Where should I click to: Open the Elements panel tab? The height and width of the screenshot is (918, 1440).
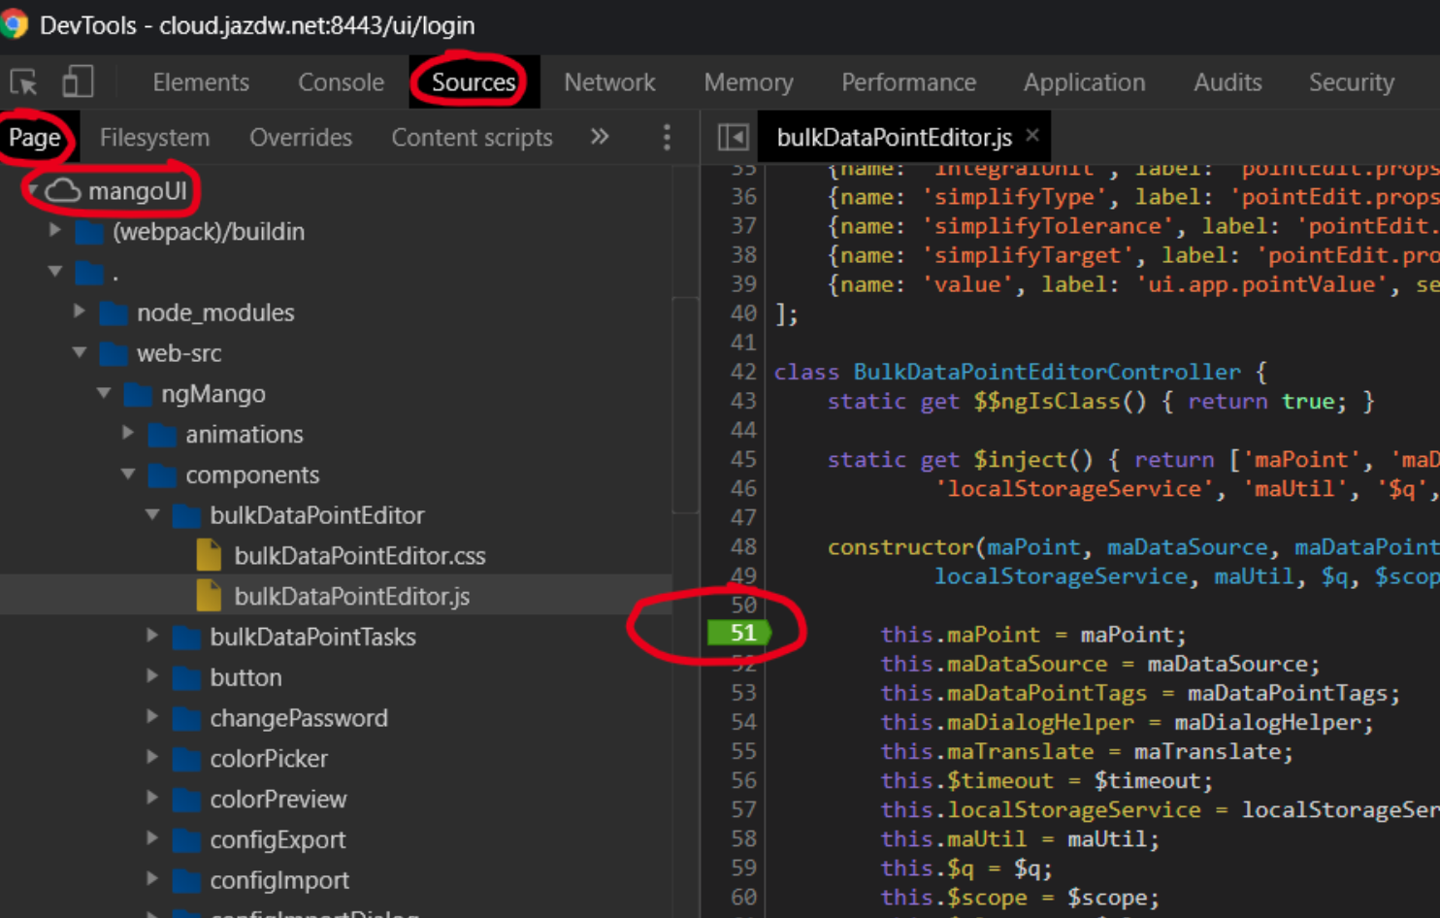click(201, 82)
